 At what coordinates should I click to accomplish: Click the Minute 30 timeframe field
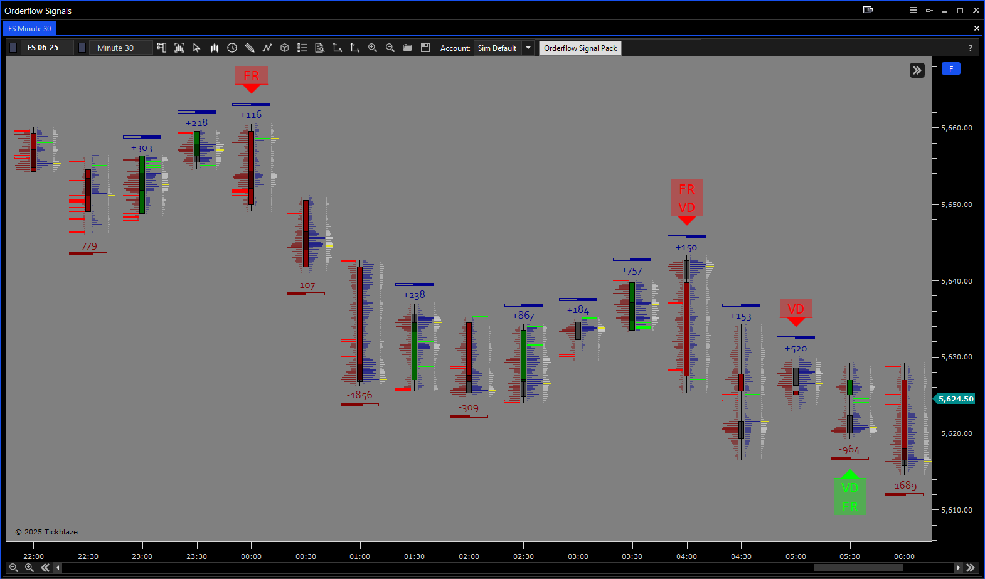coord(121,48)
